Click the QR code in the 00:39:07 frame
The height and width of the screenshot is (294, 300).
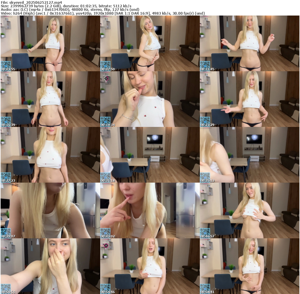6,232
